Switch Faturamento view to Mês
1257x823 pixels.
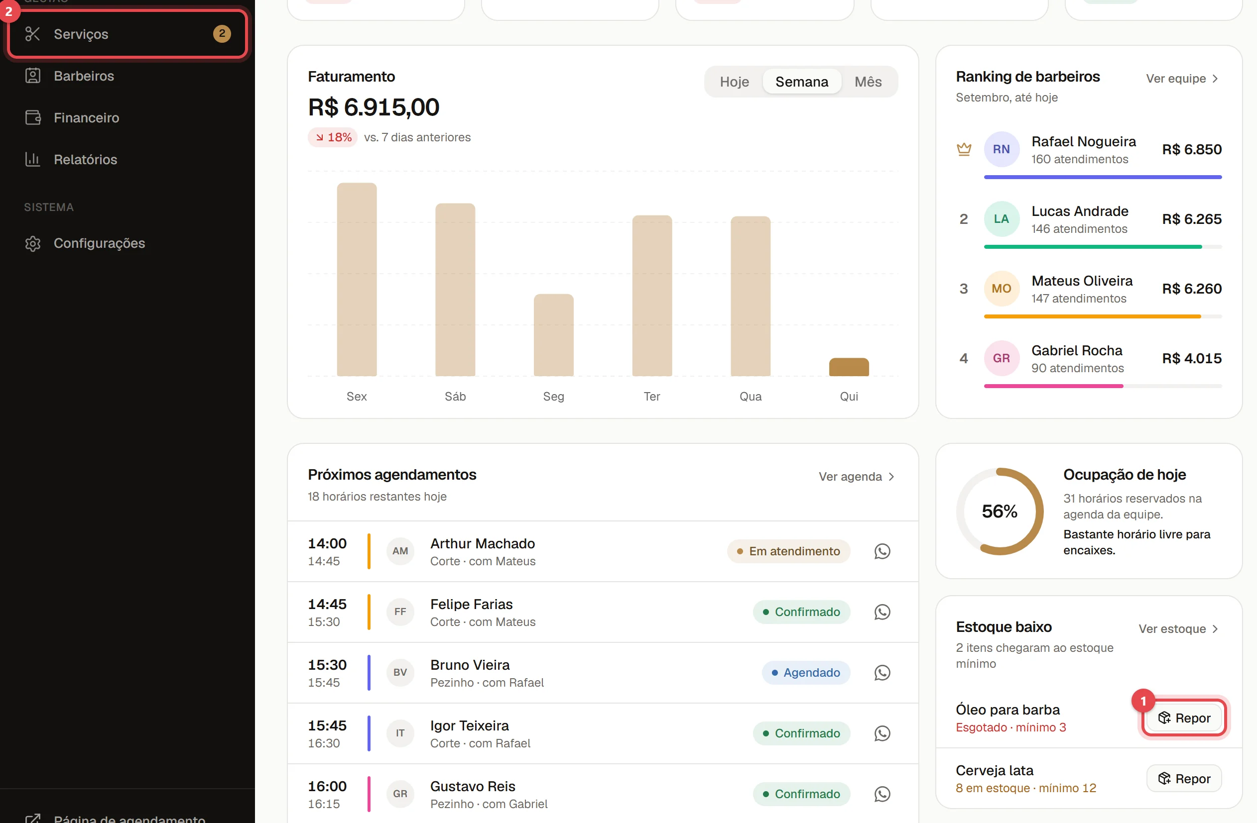tap(868, 82)
